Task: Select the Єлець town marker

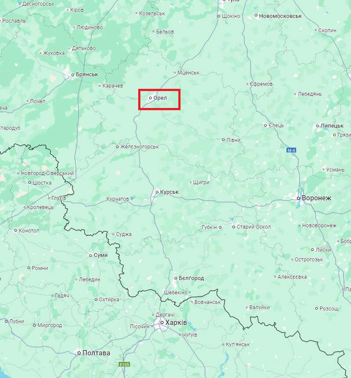Action: (265, 125)
